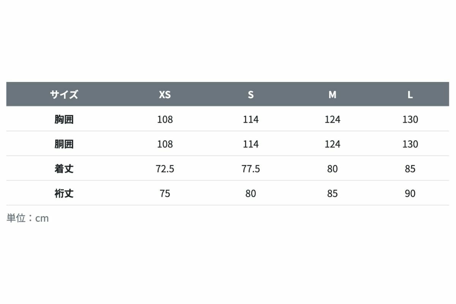Click the サイズ header cell

[64, 94]
